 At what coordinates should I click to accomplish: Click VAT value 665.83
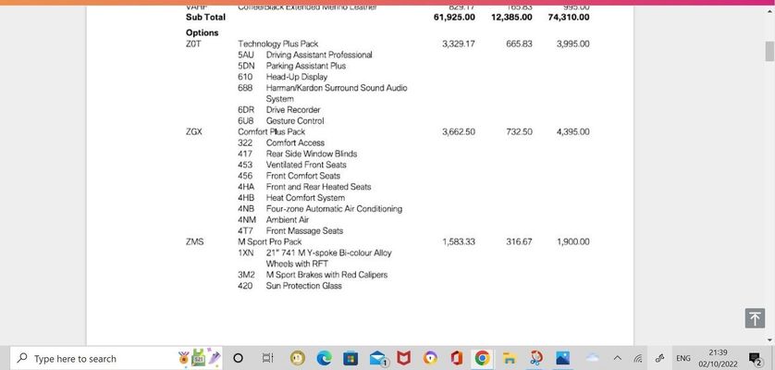click(520, 44)
